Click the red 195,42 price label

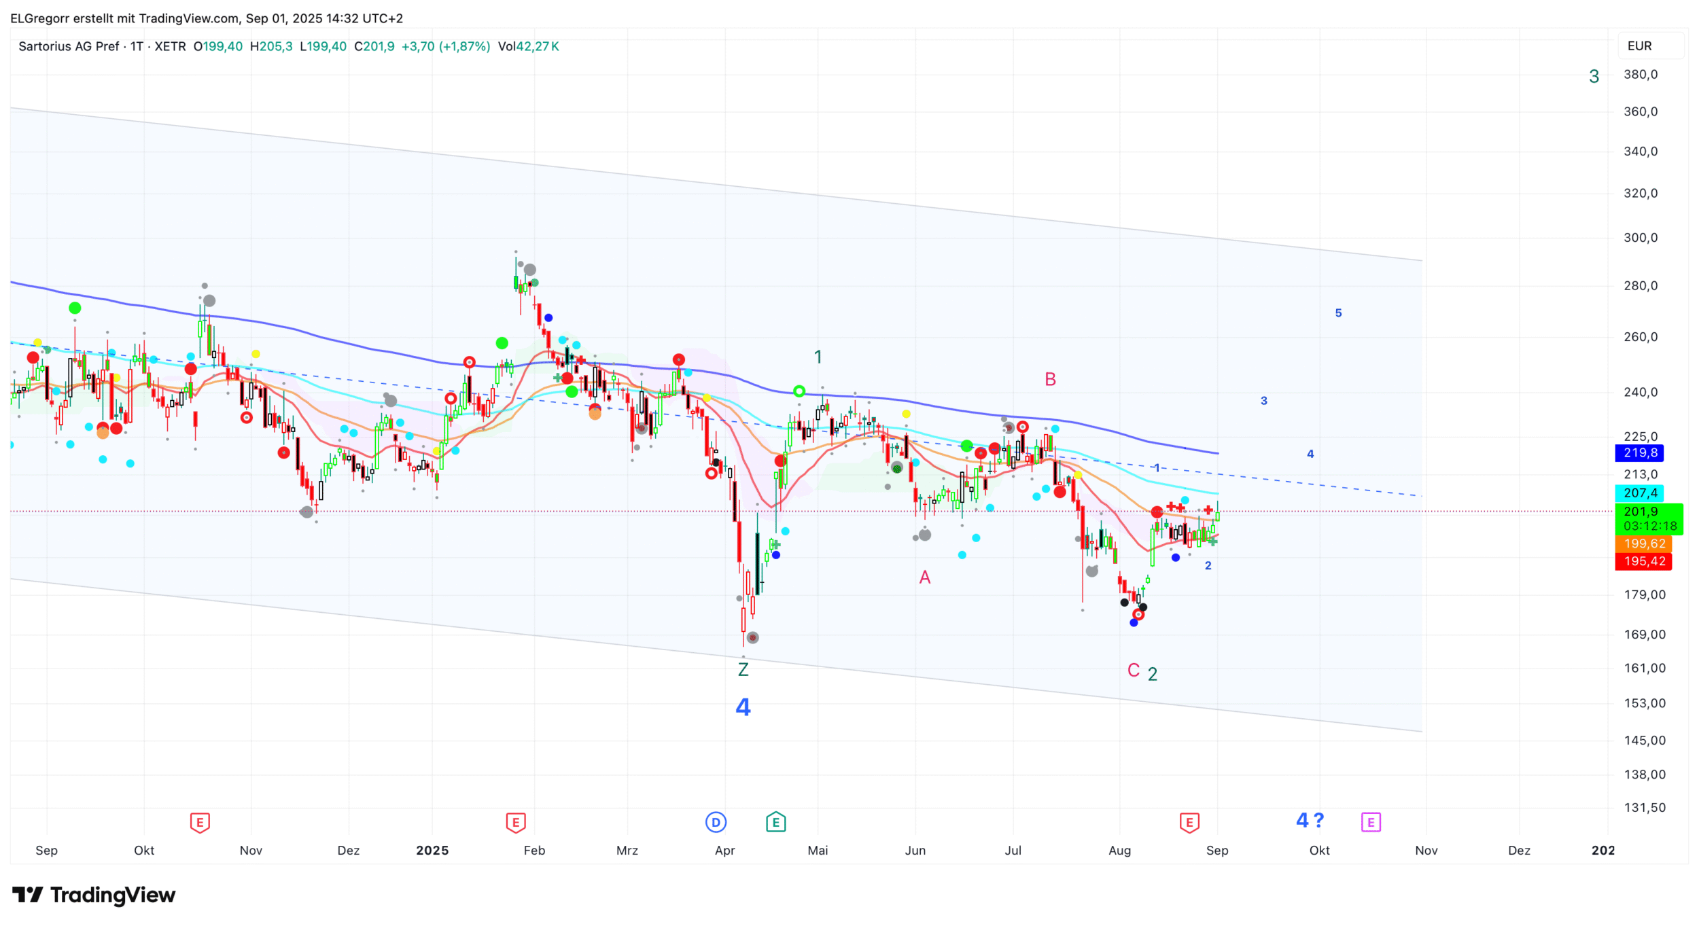[1644, 561]
